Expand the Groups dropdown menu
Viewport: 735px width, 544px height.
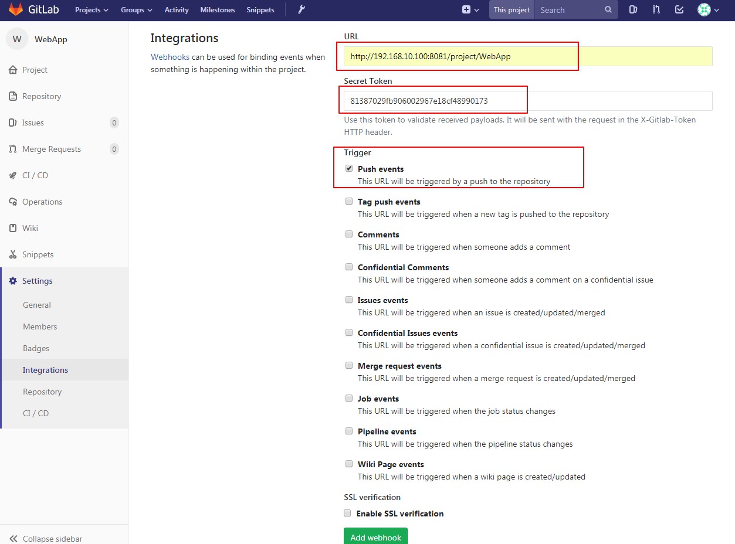pos(136,10)
